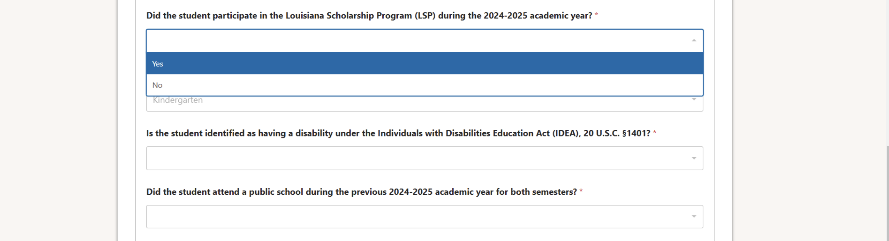Image resolution: width=889 pixels, height=241 pixels.
Task: Click the red asterisk after the LSP question
Action: point(596,15)
